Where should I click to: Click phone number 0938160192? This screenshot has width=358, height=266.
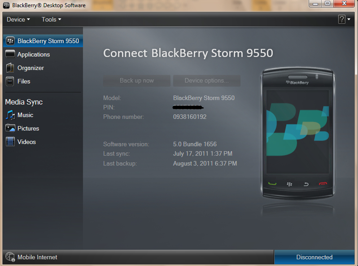point(190,117)
